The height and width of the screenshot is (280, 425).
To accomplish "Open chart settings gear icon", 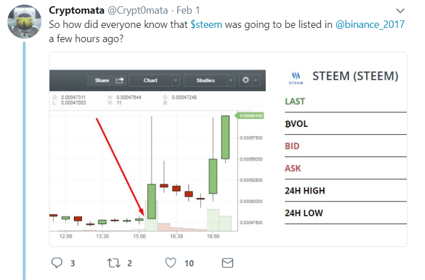I will coord(246,80).
